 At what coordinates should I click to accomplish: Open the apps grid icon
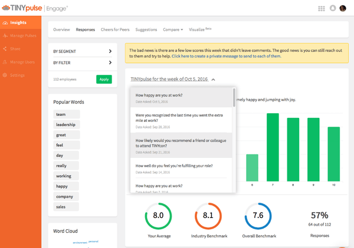pyautogui.click(x=322, y=9)
